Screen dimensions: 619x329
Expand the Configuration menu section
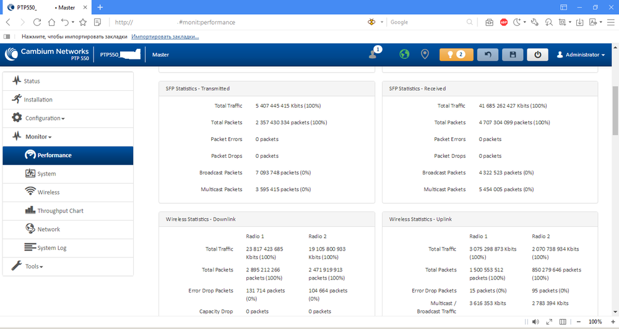(44, 118)
